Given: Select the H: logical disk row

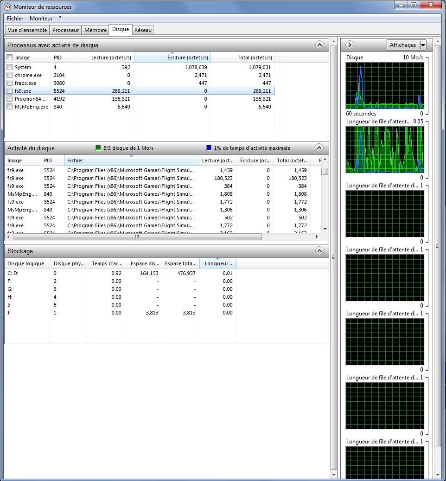Looking at the screenshot, I should tap(166, 297).
